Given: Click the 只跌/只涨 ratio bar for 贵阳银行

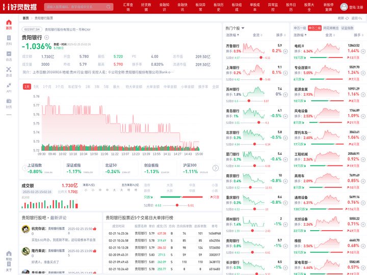Looking at the screenshot, I should (x=181, y=197).
